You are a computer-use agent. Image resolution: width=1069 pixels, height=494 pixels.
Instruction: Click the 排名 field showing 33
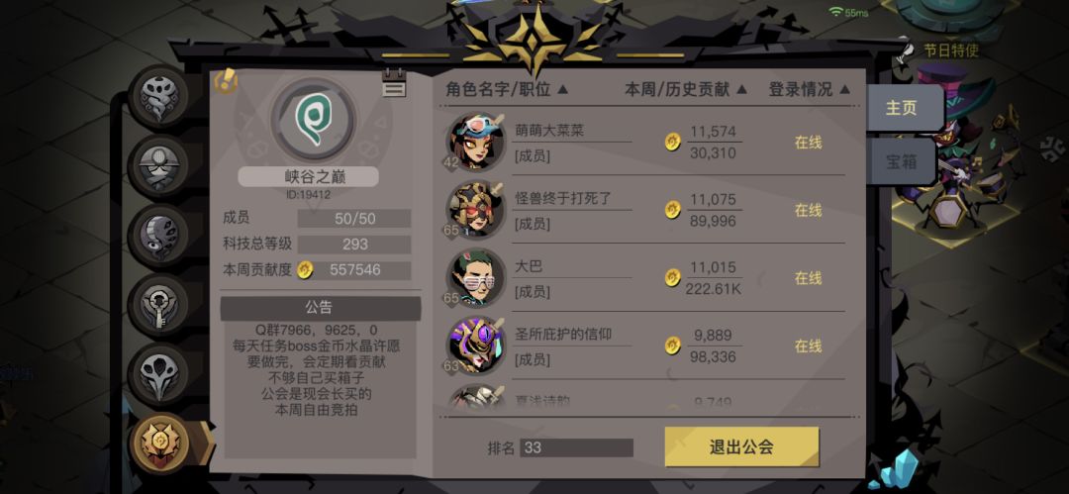pos(577,448)
